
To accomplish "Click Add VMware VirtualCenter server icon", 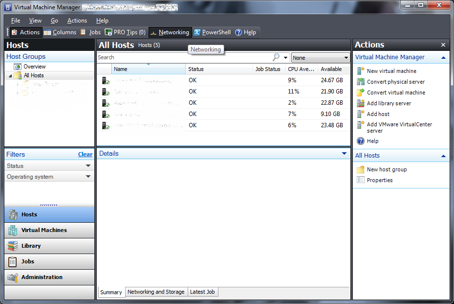I will [361, 125].
